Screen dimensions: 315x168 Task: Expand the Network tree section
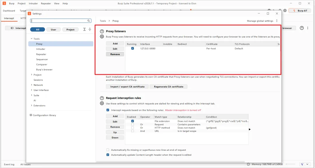tap(32, 85)
